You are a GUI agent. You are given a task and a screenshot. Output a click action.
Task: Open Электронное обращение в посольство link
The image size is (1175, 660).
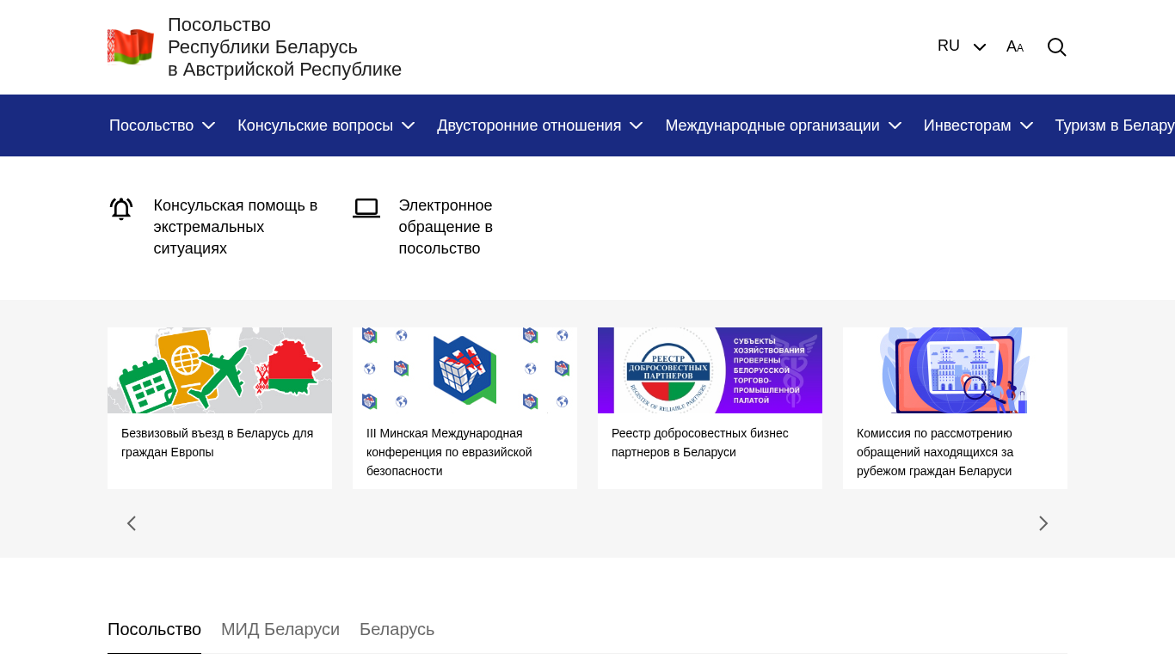point(446,227)
